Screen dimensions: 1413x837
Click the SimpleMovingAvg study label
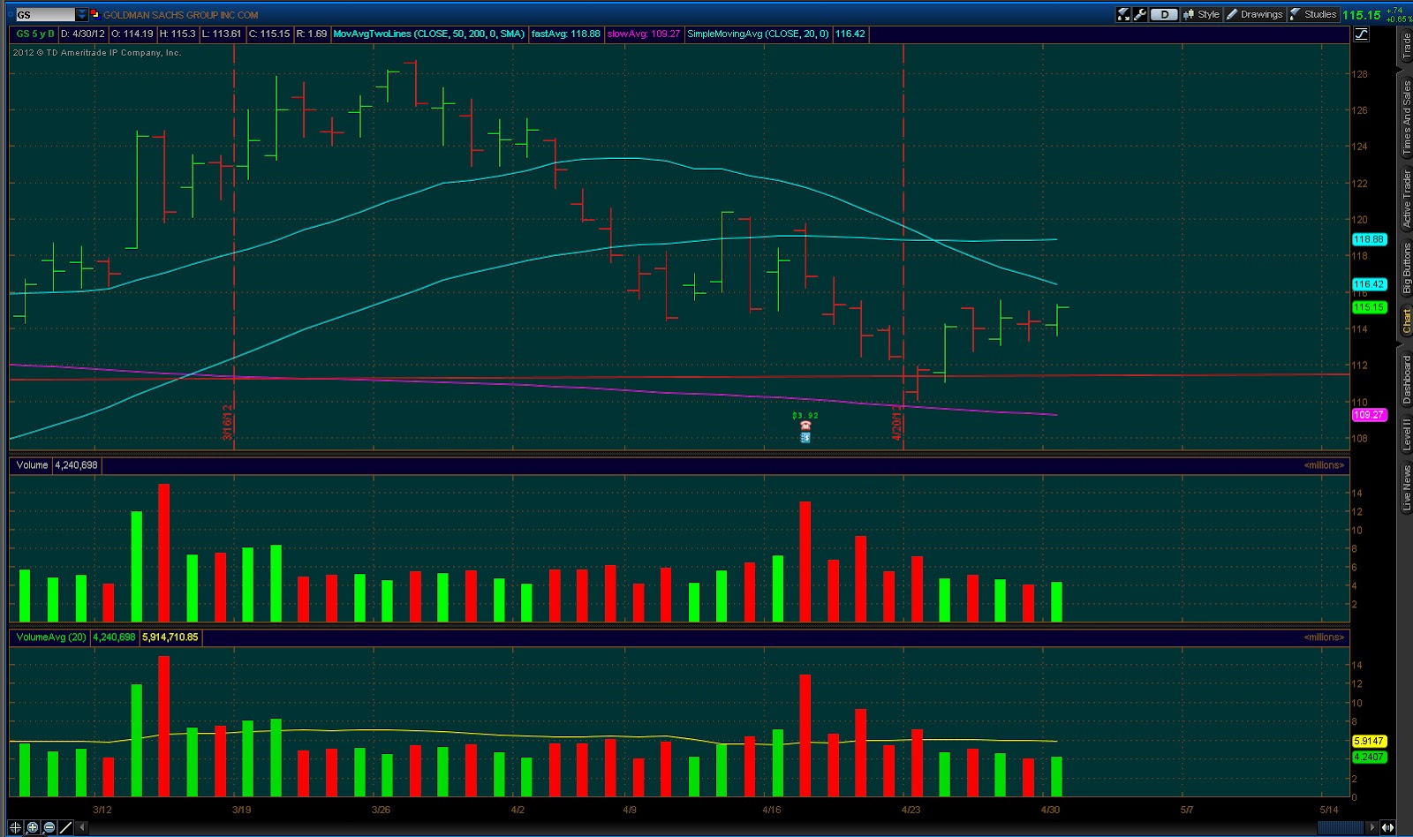point(759,34)
